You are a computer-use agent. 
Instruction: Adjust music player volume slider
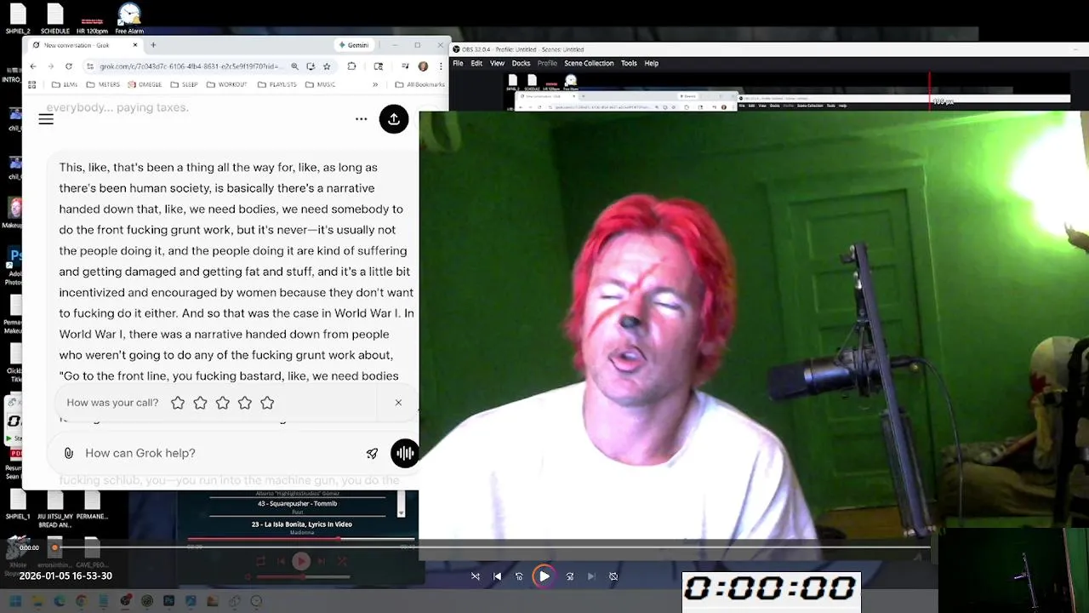[302, 577]
